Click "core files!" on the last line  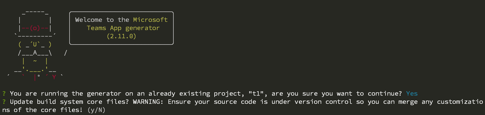click(x=62, y=110)
